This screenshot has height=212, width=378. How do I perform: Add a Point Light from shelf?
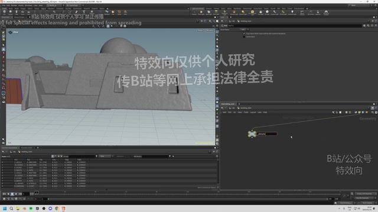(201, 12)
